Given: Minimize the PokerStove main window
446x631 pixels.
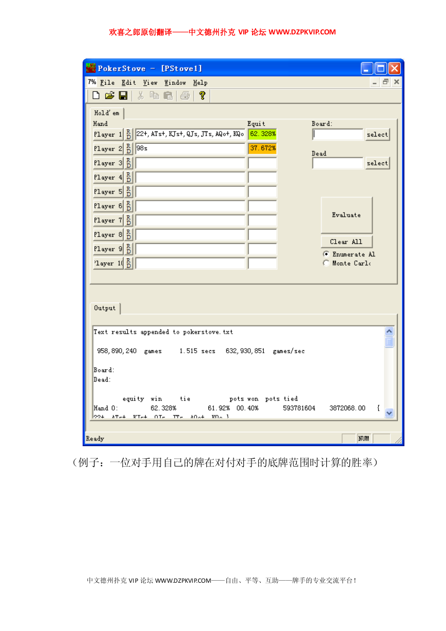Looking at the screenshot, I should coord(367,68).
